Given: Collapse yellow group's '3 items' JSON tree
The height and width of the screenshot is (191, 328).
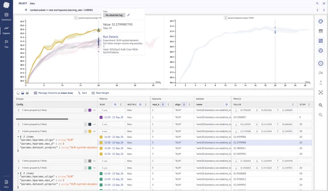Looking at the screenshot, I should (18, 137).
